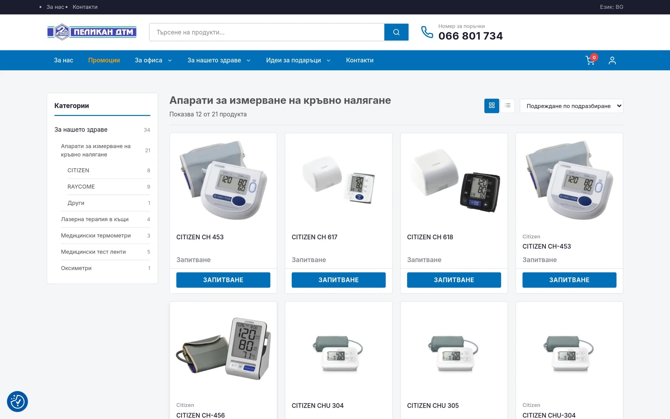Image resolution: width=670 pixels, height=419 pixels.
Task: Switch to grid view layout
Action: 491,106
